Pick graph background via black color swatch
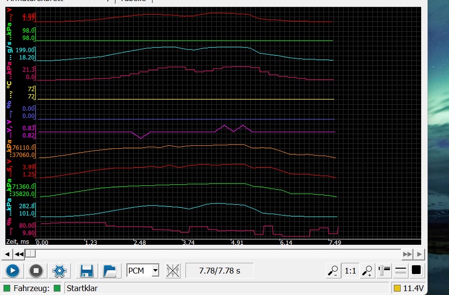The height and width of the screenshot is (295, 449). point(416,270)
